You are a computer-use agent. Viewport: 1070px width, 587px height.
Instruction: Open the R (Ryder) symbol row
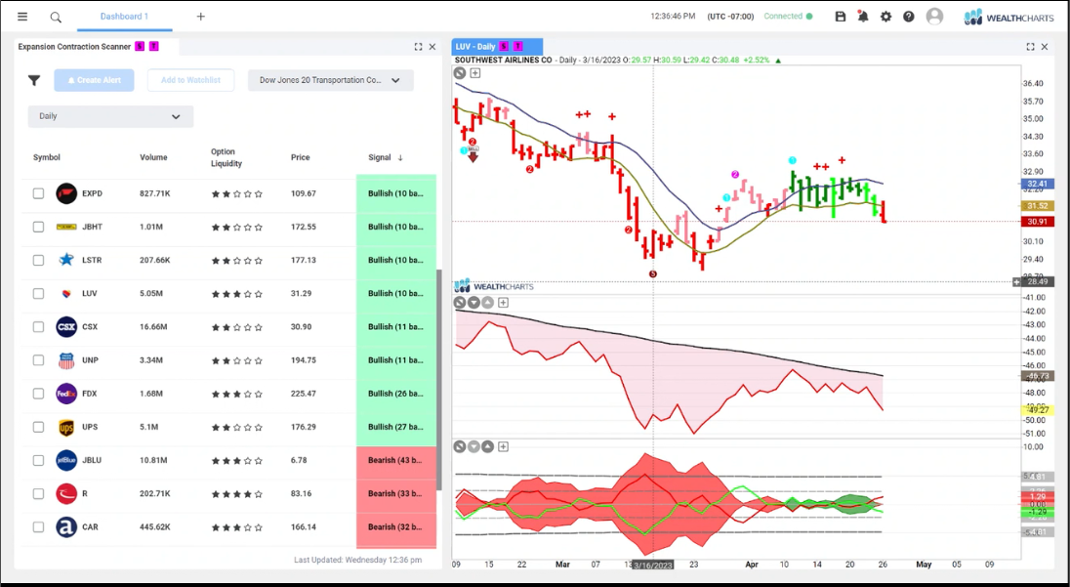pos(228,493)
